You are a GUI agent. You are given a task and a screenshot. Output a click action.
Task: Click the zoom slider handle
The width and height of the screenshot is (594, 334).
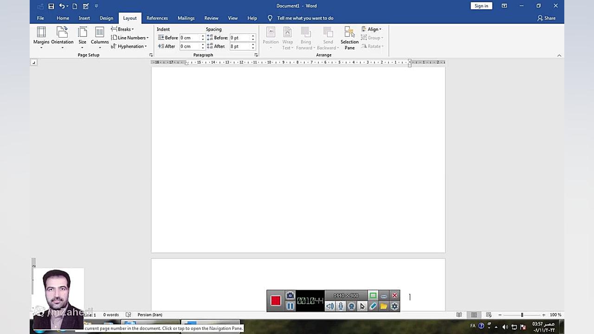(522, 315)
